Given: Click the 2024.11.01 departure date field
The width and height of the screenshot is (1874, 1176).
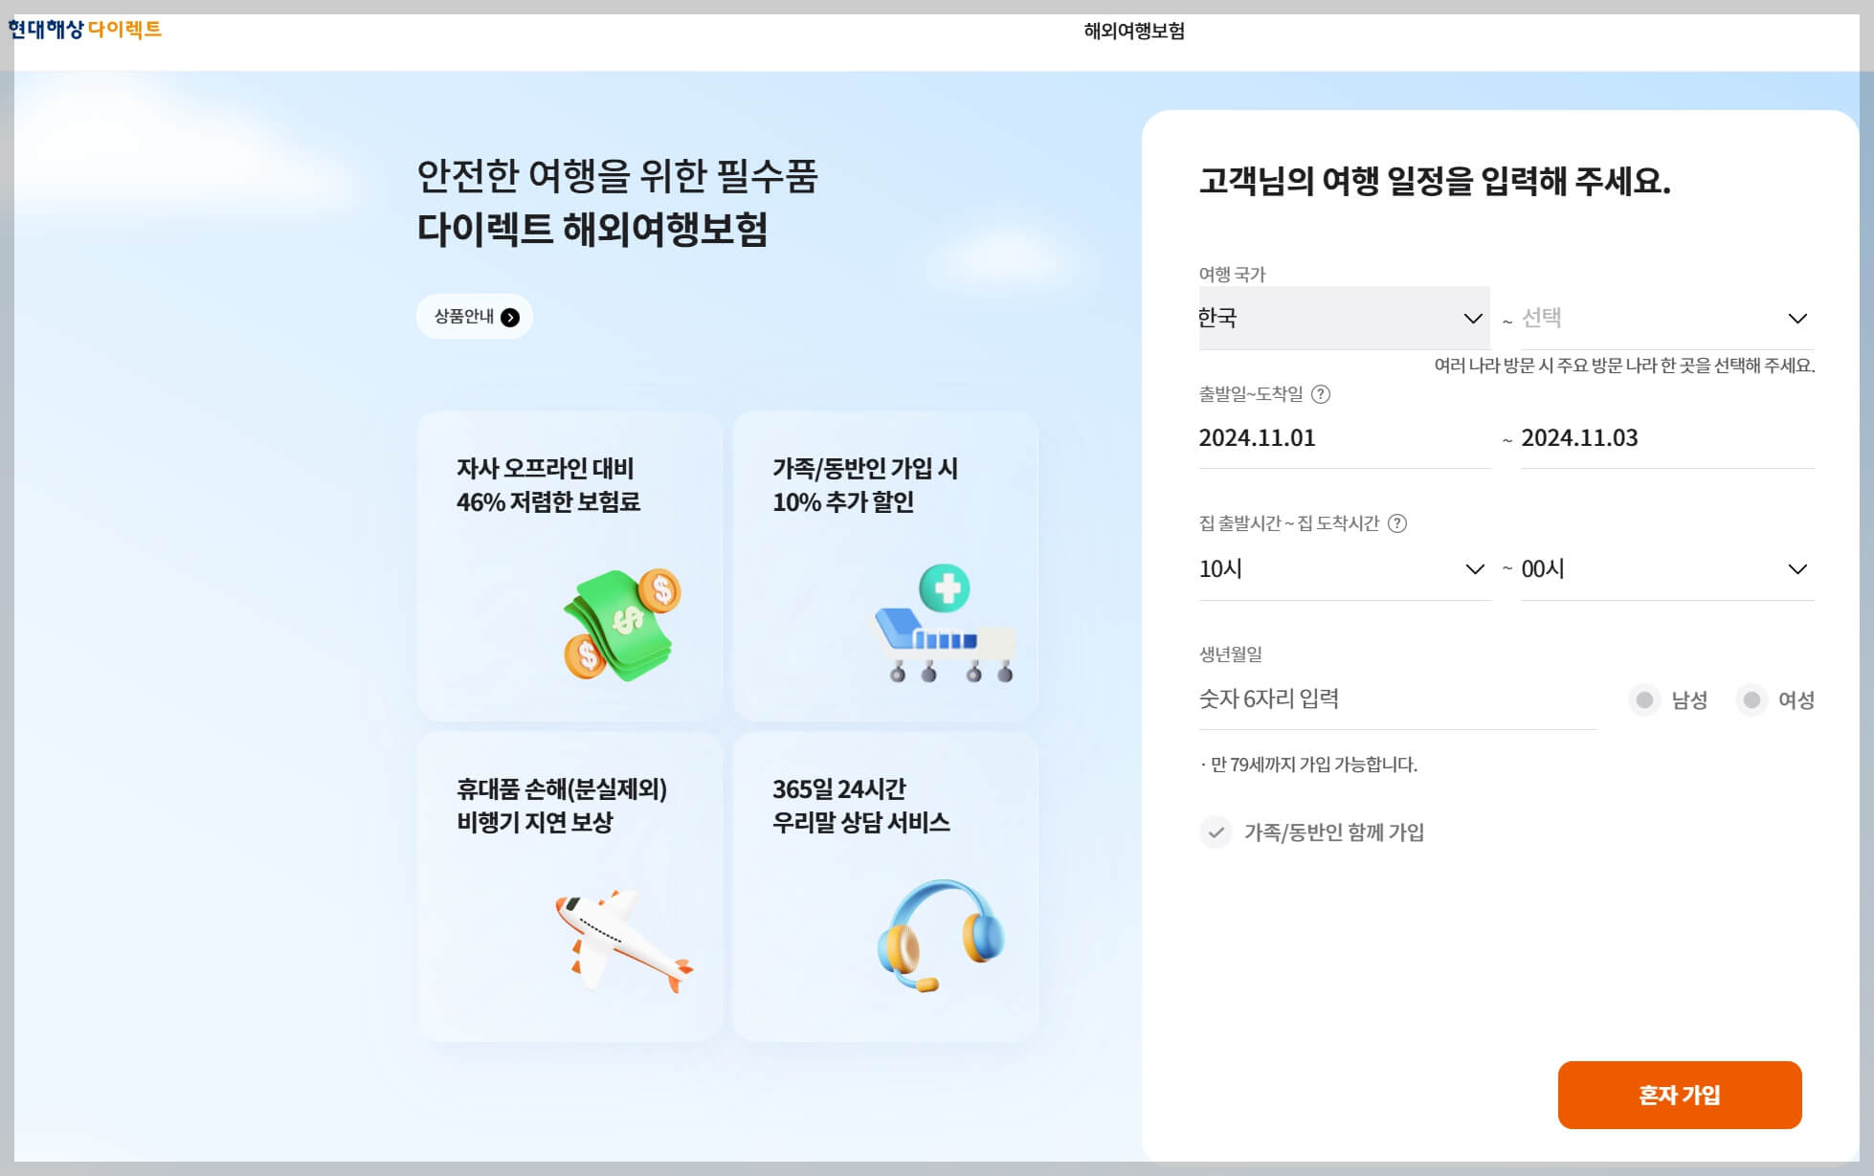Looking at the screenshot, I should pyautogui.click(x=1257, y=438).
